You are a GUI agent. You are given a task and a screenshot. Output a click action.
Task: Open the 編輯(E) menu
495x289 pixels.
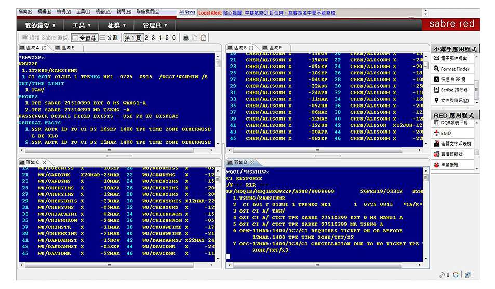pos(45,11)
